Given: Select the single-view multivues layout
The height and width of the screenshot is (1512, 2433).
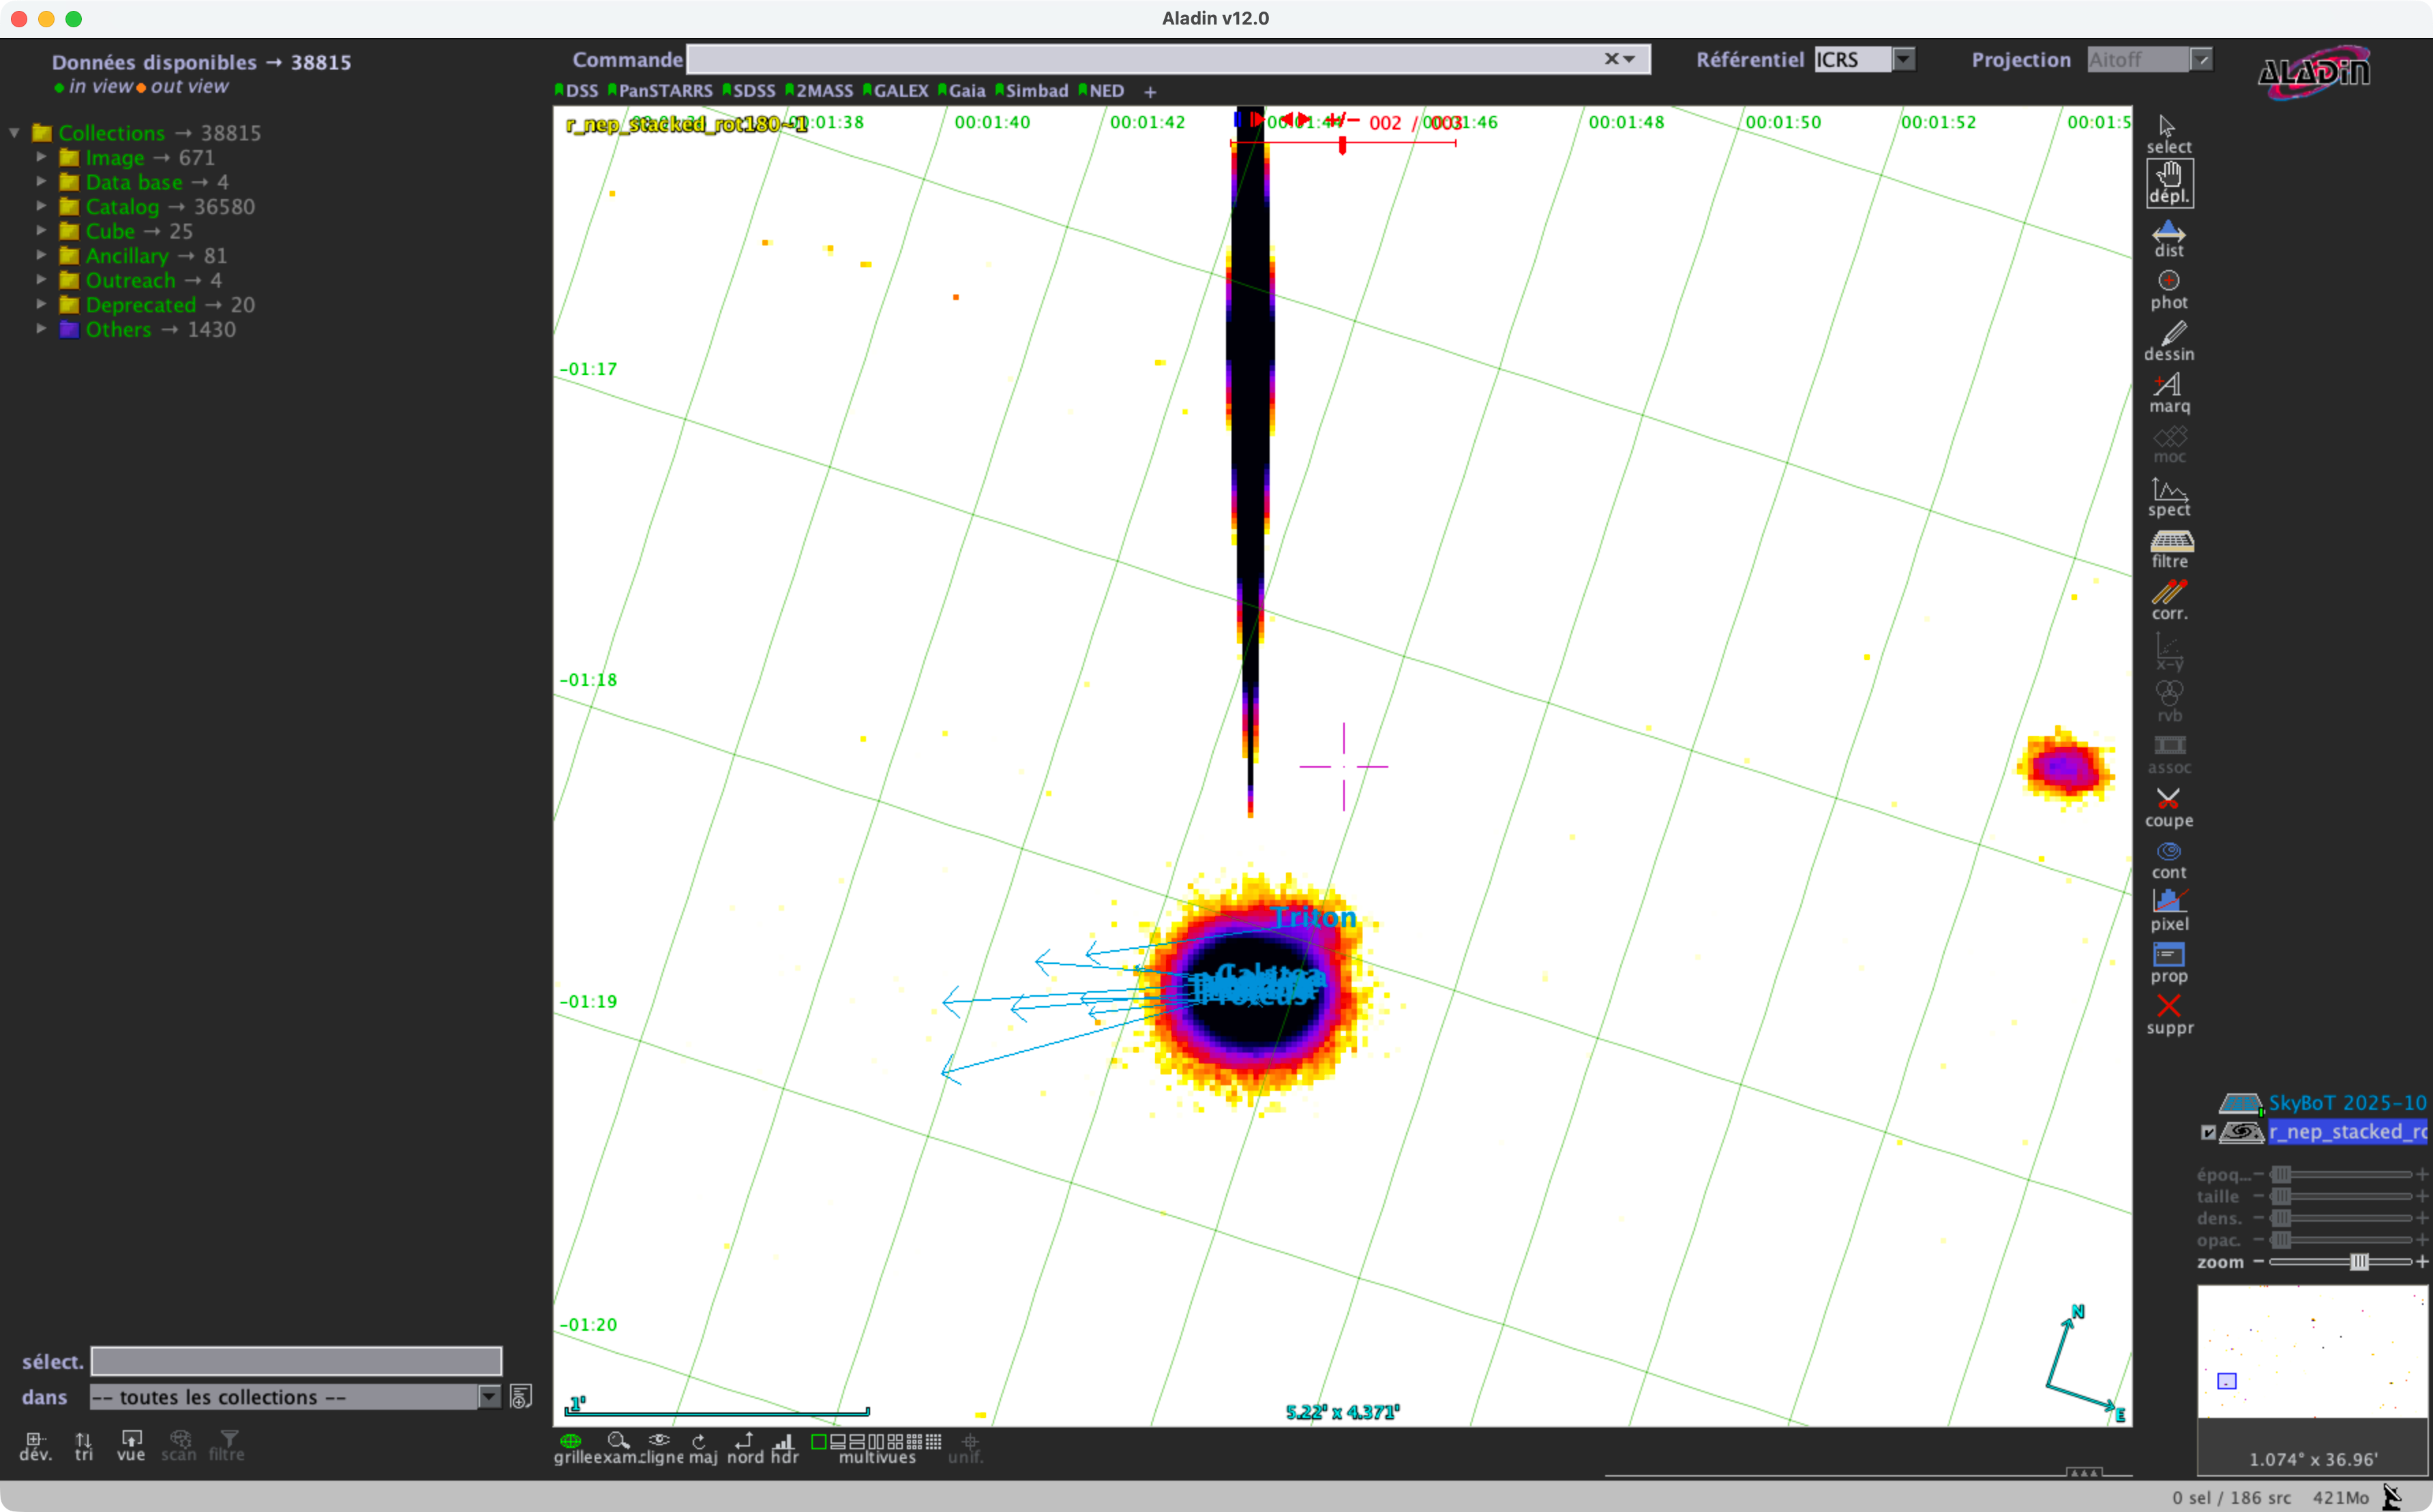Looking at the screenshot, I should (818, 1442).
